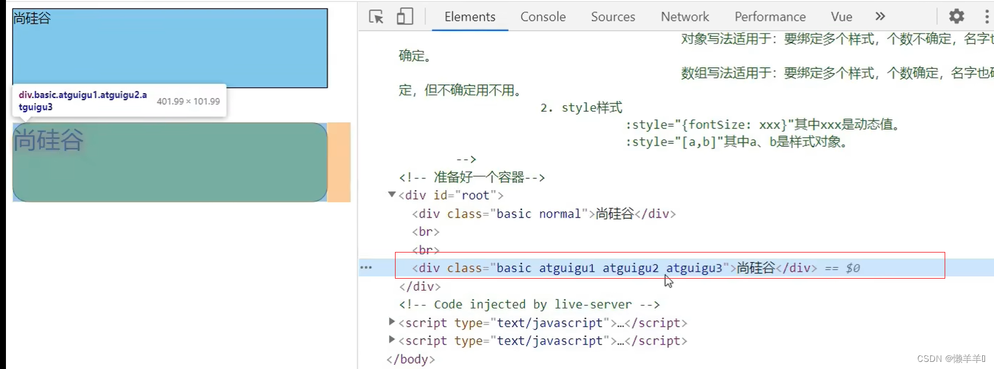Click the ellipsis beside the selected node
Image resolution: width=994 pixels, height=369 pixels.
pyautogui.click(x=366, y=268)
